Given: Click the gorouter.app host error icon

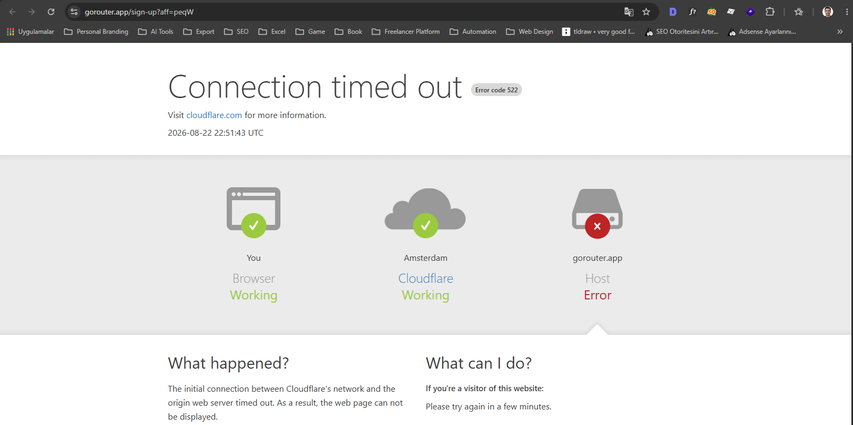Looking at the screenshot, I should pyautogui.click(x=597, y=214).
